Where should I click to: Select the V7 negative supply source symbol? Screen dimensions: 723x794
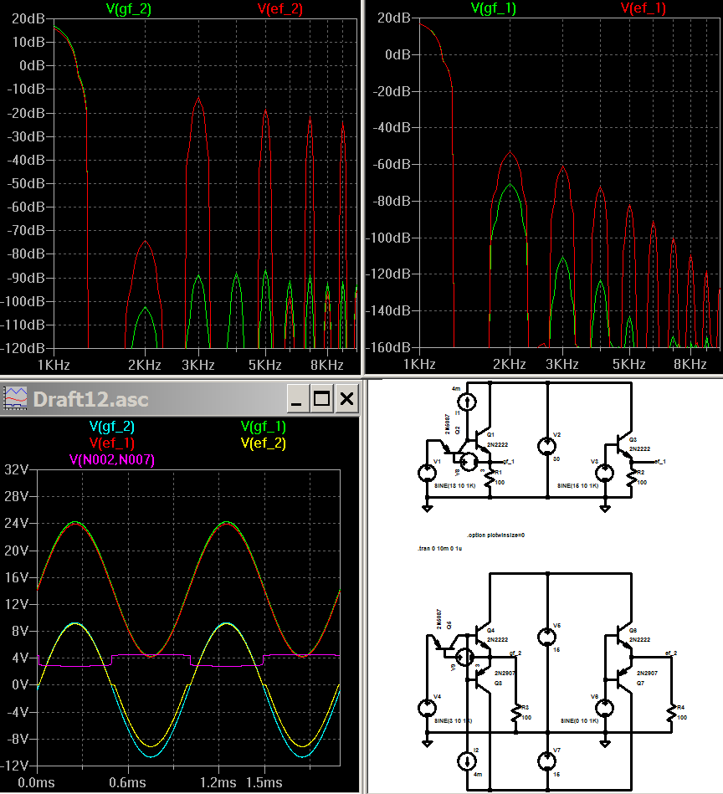(546, 761)
